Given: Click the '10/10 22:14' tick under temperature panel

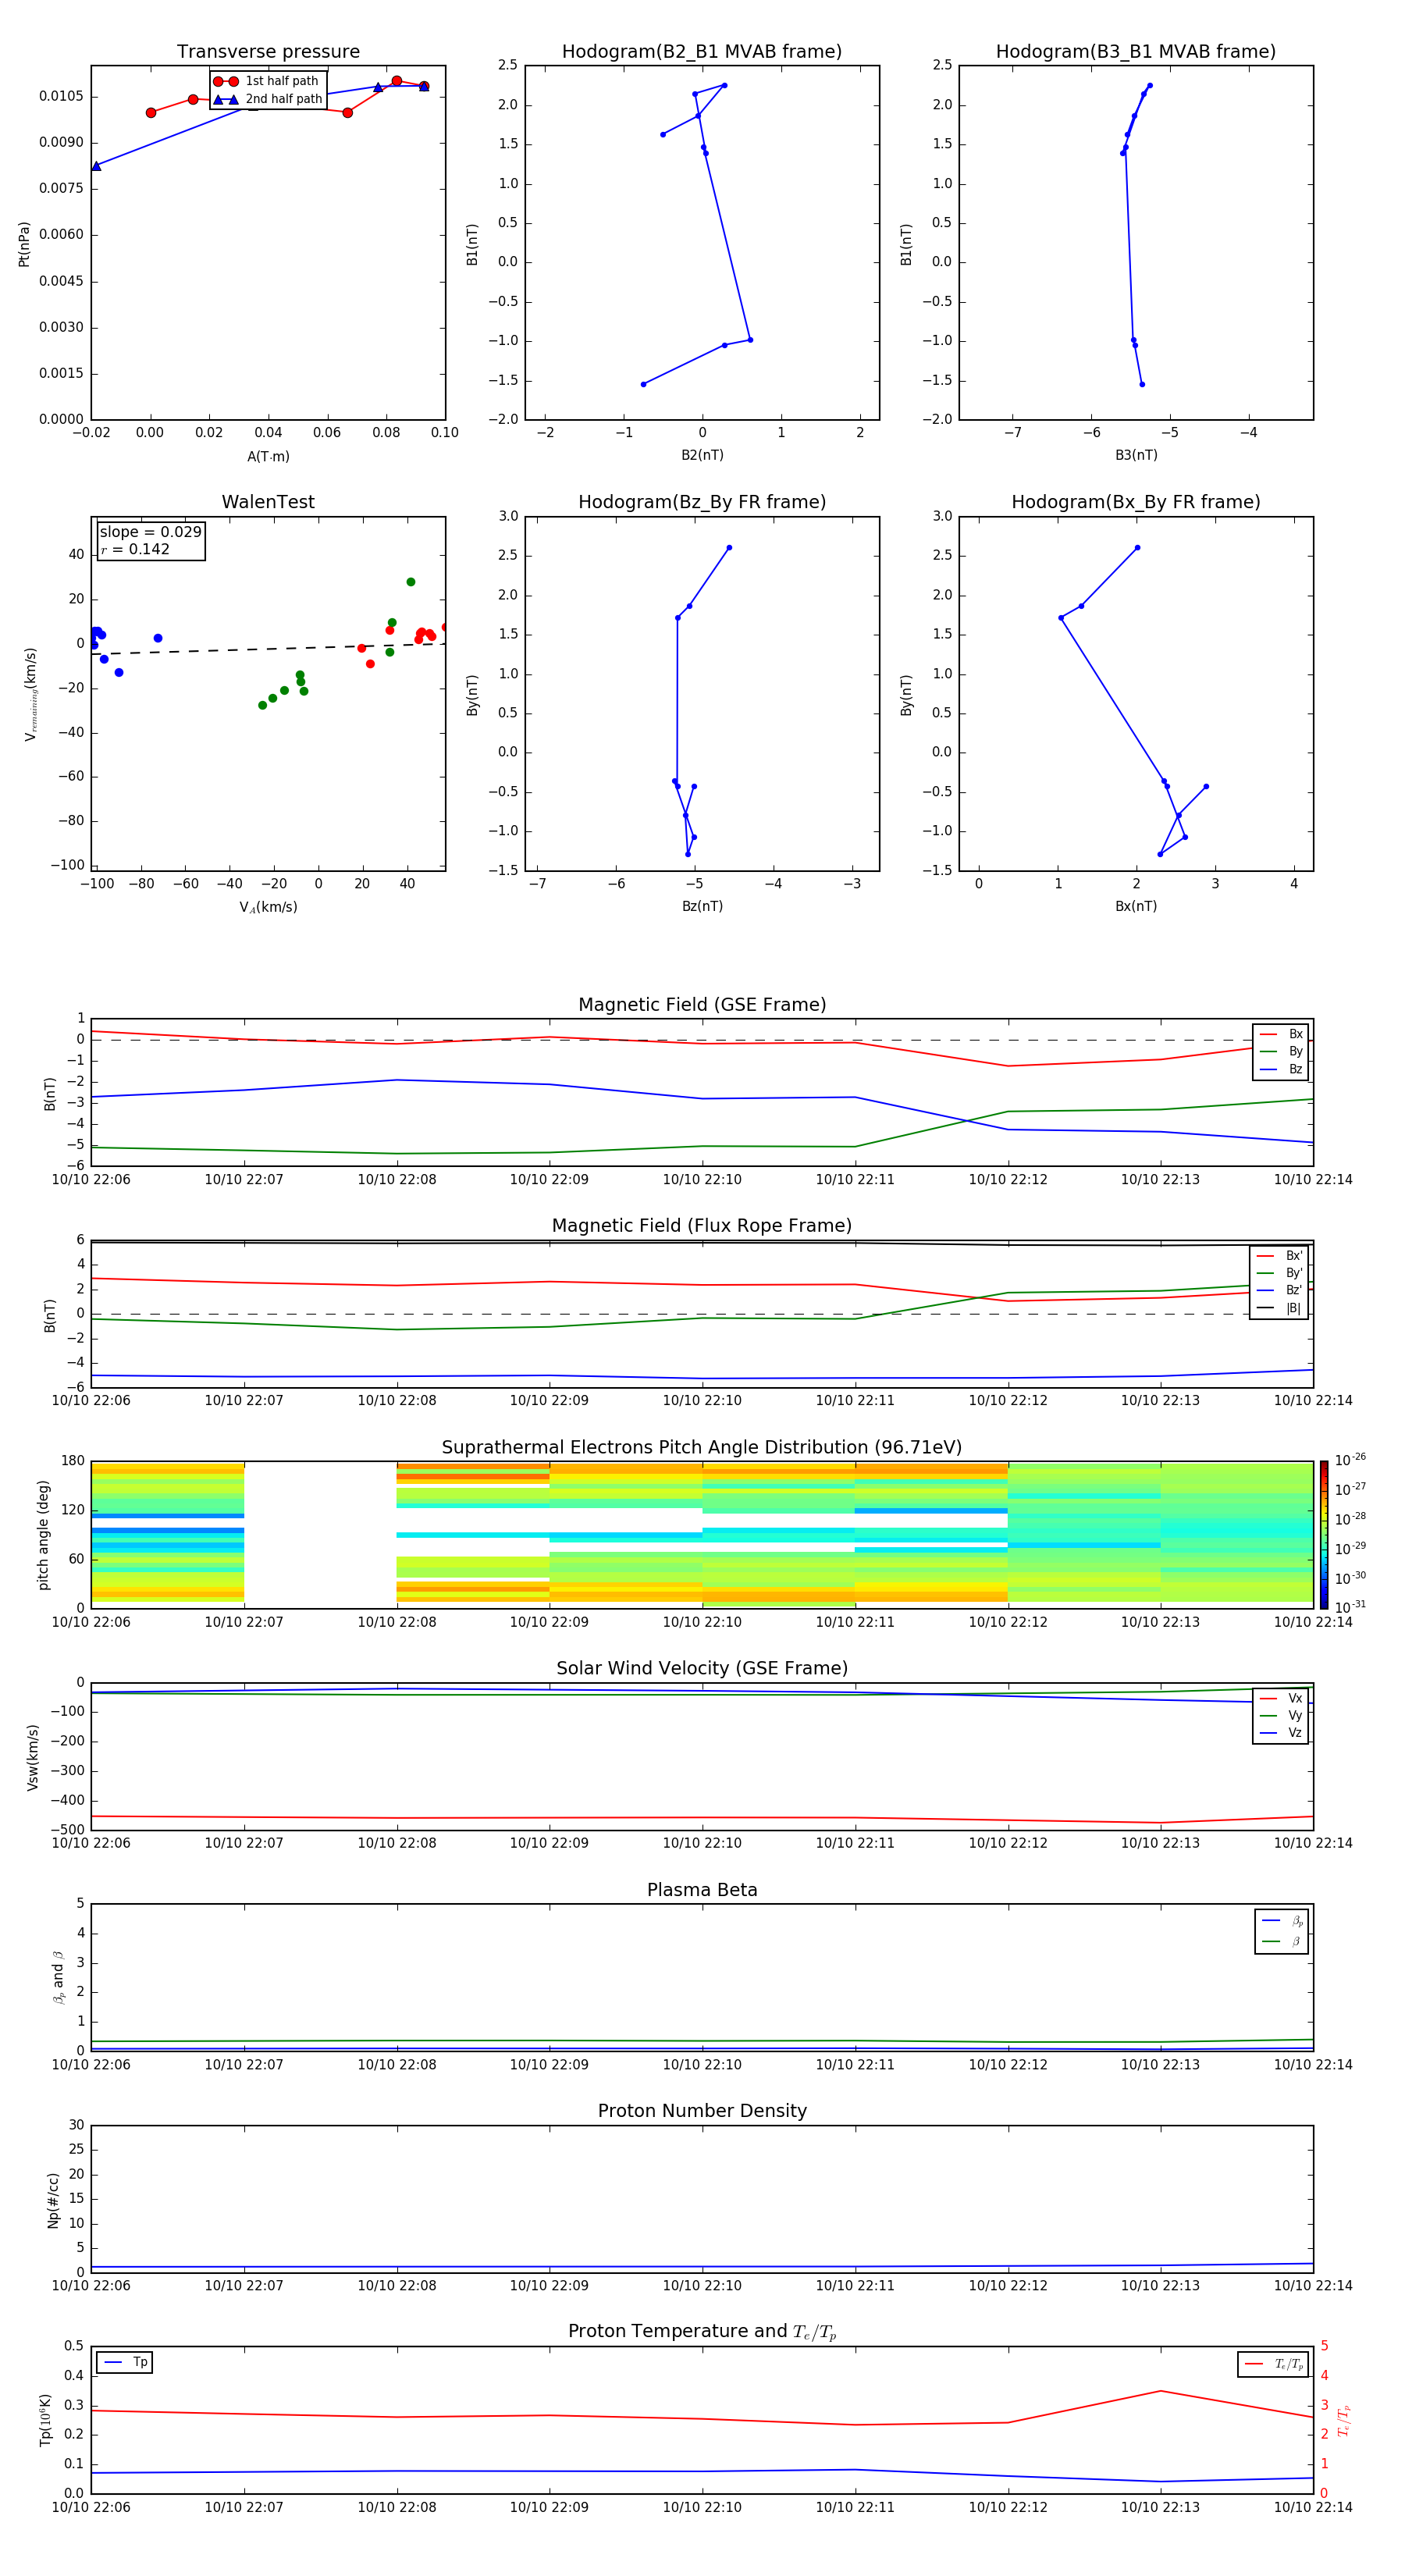Looking at the screenshot, I should tap(1312, 2507).
